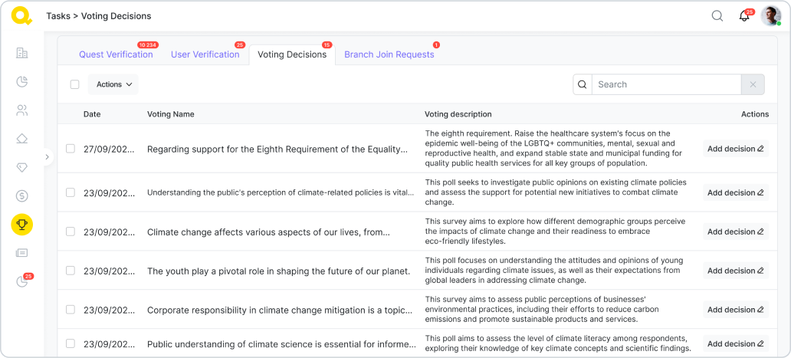Click the magnifier icon in top bar

(x=717, y=16)
